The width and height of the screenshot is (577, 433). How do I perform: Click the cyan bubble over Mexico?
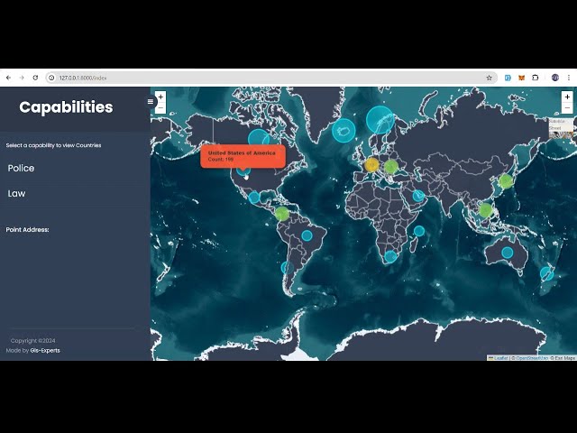pos(254,198)
